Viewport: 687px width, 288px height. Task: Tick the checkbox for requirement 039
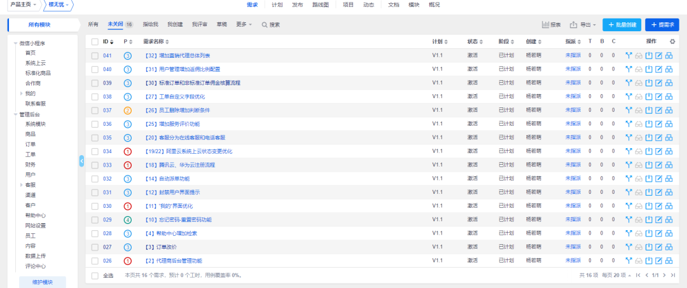95,83
